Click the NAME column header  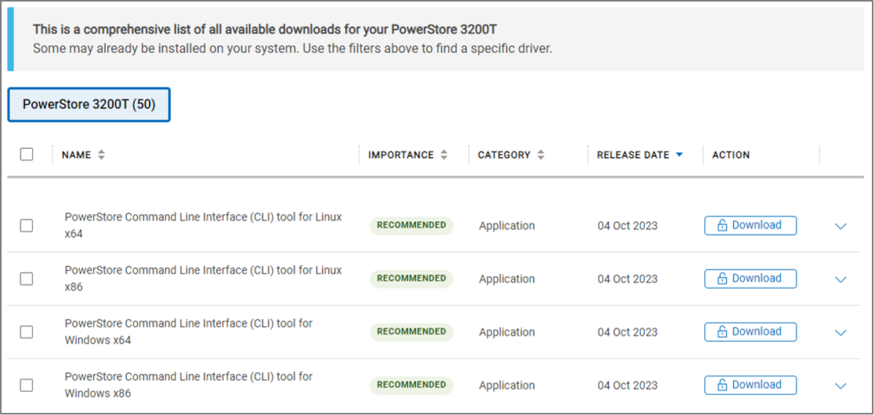tap(76, 155)
